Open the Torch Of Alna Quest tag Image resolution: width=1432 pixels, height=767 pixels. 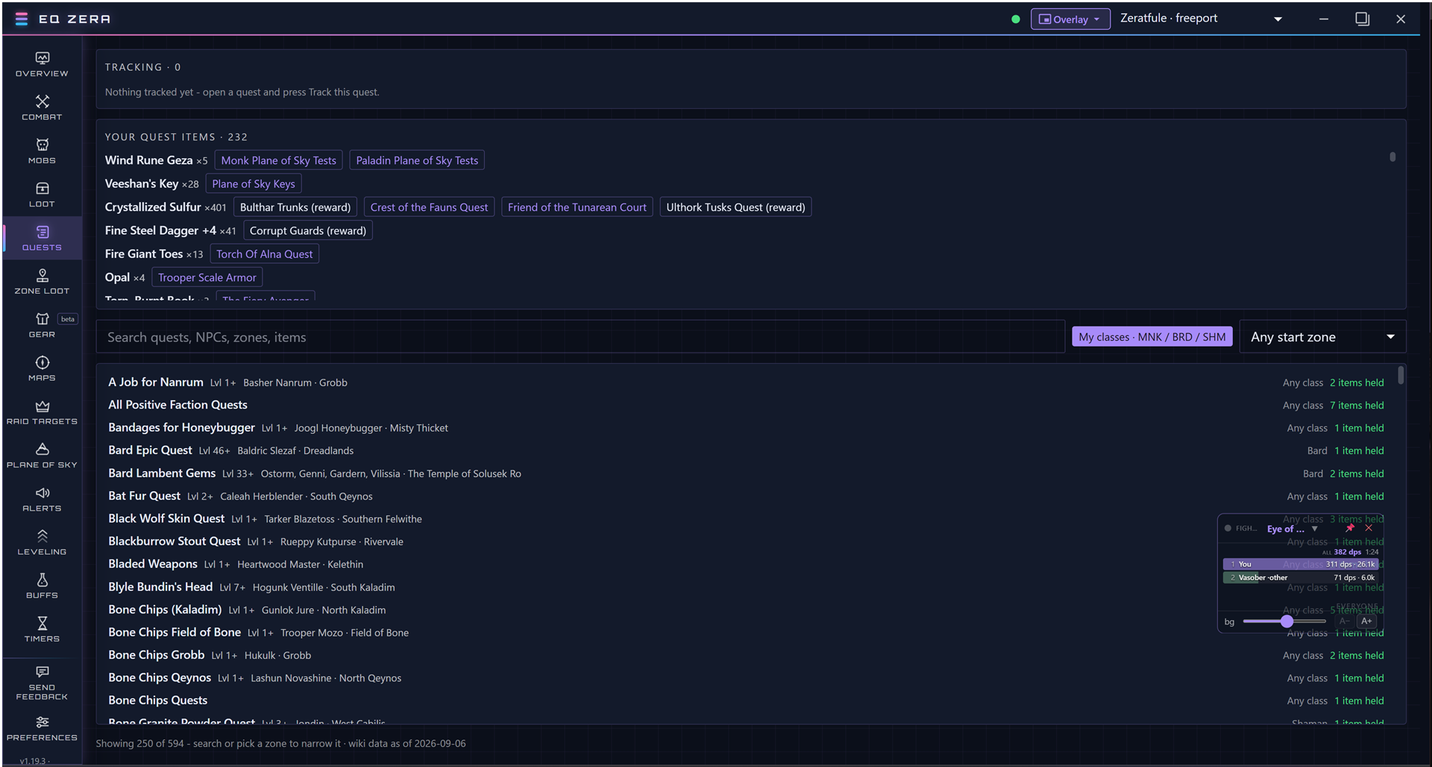point(265,254)
